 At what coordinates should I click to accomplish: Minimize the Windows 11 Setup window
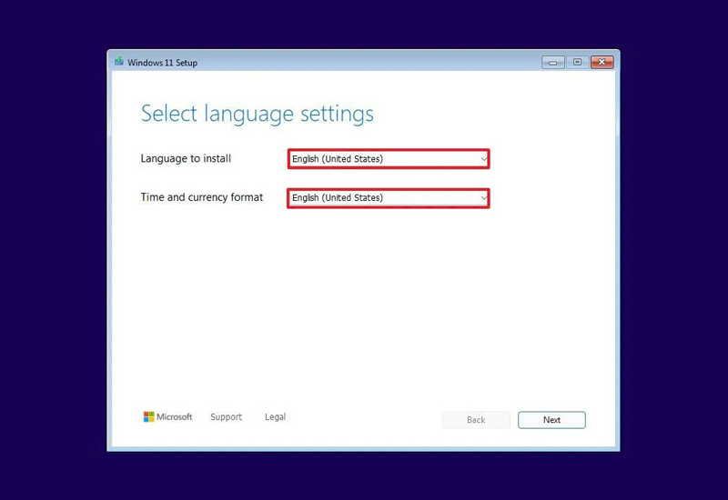coord(553,62)
